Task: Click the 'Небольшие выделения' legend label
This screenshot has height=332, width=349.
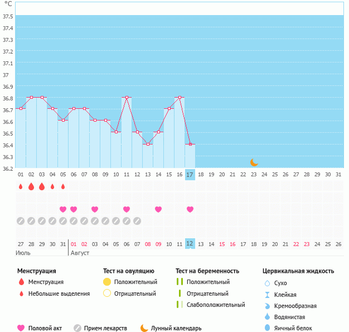Action: pos(59,293)
